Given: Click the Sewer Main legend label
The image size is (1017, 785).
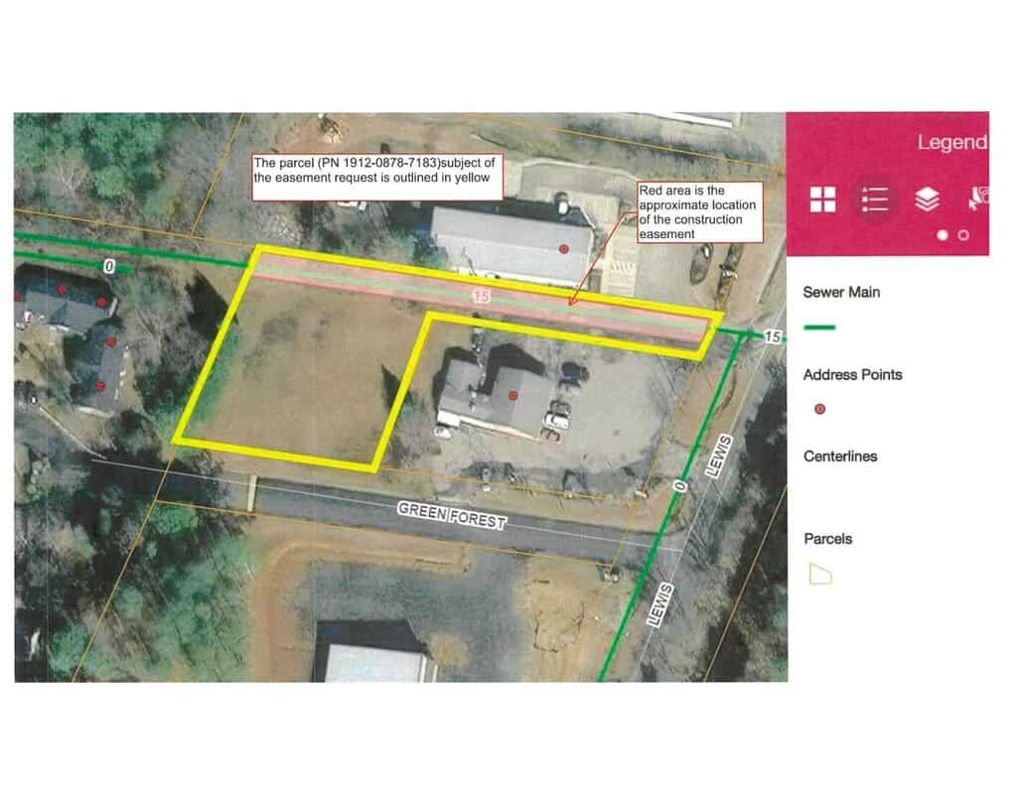Looking at the screenshot, I should [841, 292].
